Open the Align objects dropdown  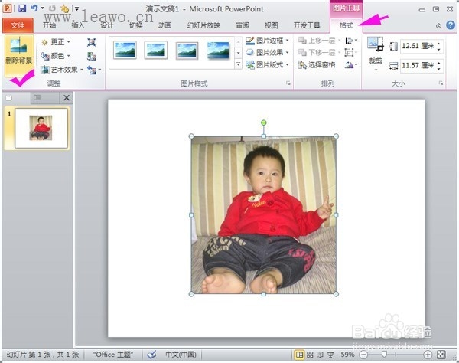[x=351, y=40]
